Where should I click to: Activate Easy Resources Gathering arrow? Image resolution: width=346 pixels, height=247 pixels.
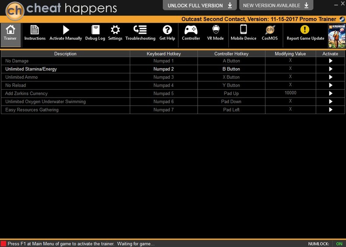click(x=331, y=110)
